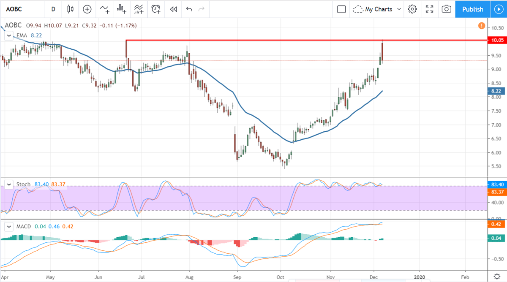Collapse the Stoch indicator legend

[8, 184]
